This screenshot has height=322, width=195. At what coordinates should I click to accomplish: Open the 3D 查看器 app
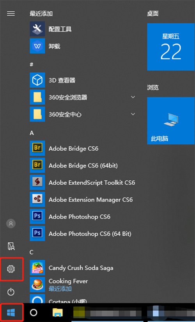coord(83,80)
